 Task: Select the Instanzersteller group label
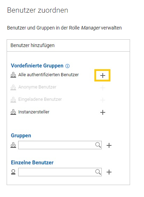click(34, 112)
